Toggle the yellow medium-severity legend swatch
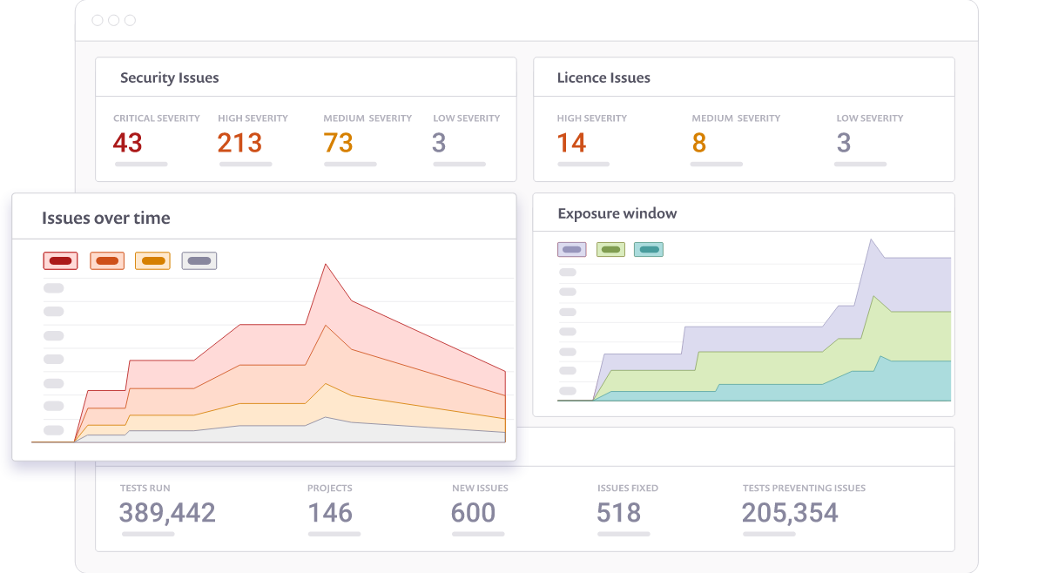This screenshot has width=1045, height=573. (x=152, y=260)
